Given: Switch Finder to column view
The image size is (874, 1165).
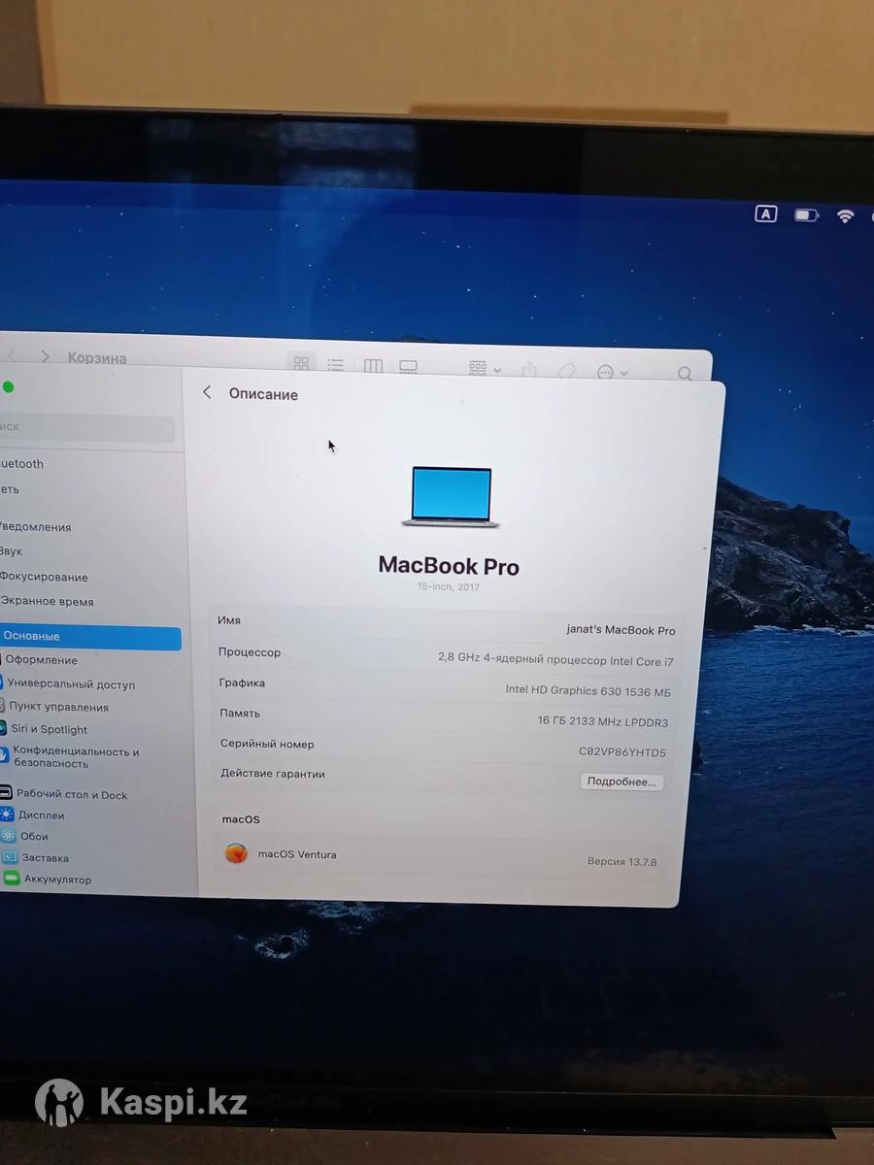Looking at the screenshot, I should tap(373, 366).
